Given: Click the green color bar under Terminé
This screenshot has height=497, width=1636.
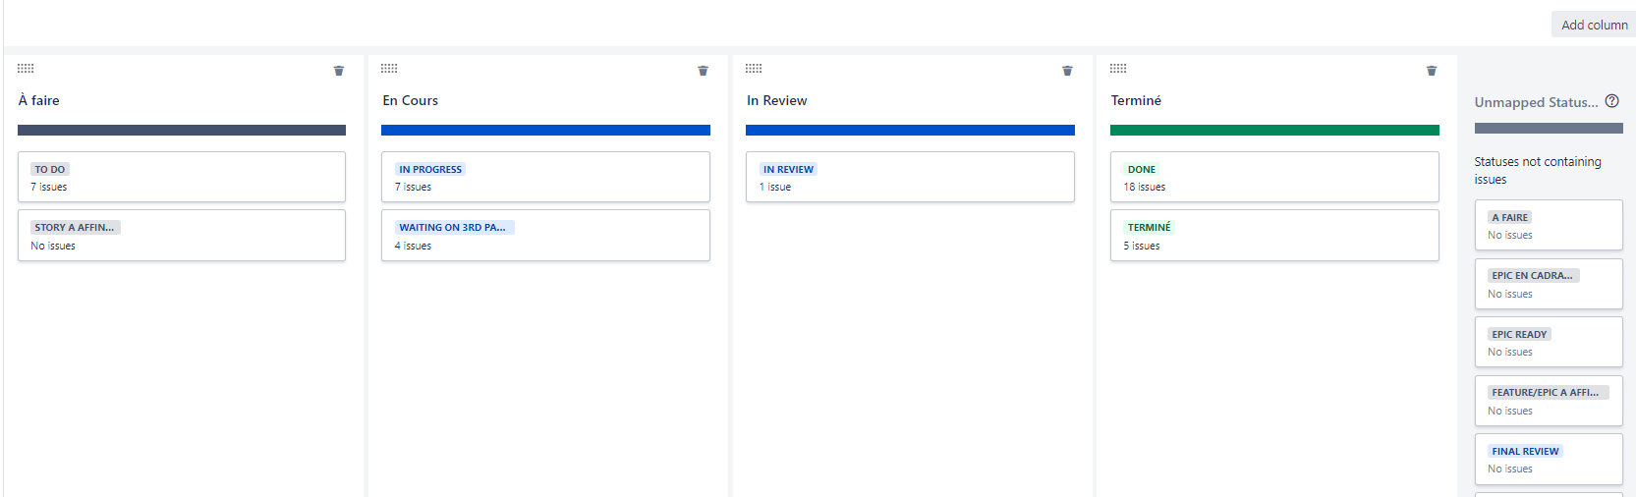Looking at the screenshot, I should tap(1274, 130).
